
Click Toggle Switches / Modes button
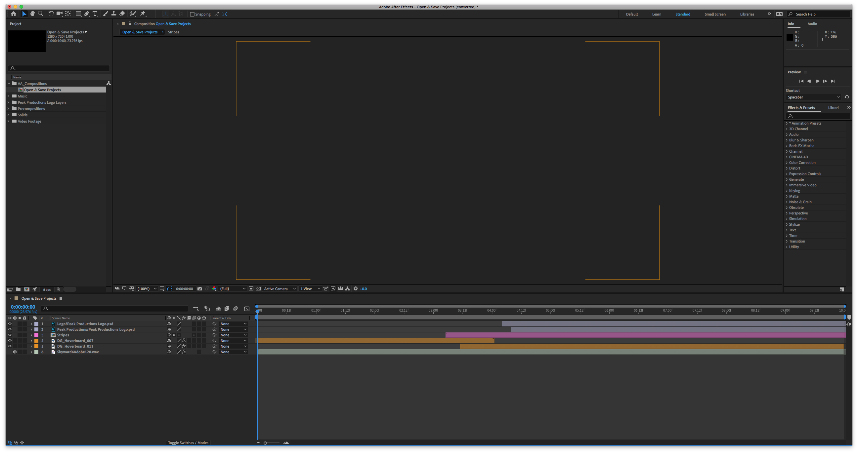[x=188, y=443]
